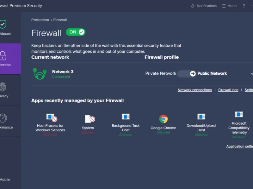The width and height of the screenshot is (253, 189).
Task: Click the Network 3 cable icon
Action: (x=40, y=74)
